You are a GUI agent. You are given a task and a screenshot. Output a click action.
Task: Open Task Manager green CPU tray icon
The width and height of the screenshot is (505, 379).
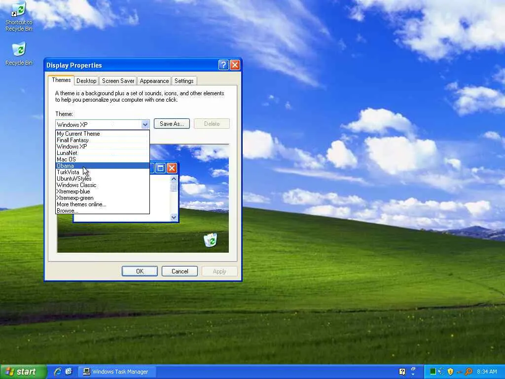(433, 372)
